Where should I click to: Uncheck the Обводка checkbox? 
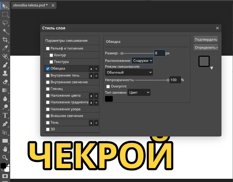48,69
